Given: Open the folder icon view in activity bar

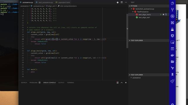Looking at the screenshot, I should pos(172,62).
